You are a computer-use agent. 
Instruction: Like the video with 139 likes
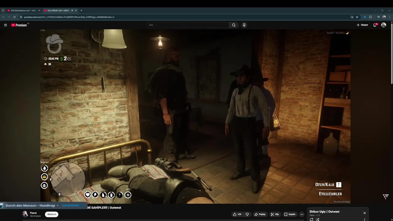pyautogui.click(x=237, y=214)
